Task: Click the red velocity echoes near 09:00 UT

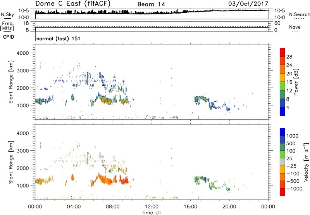Action: click(124, 180)
